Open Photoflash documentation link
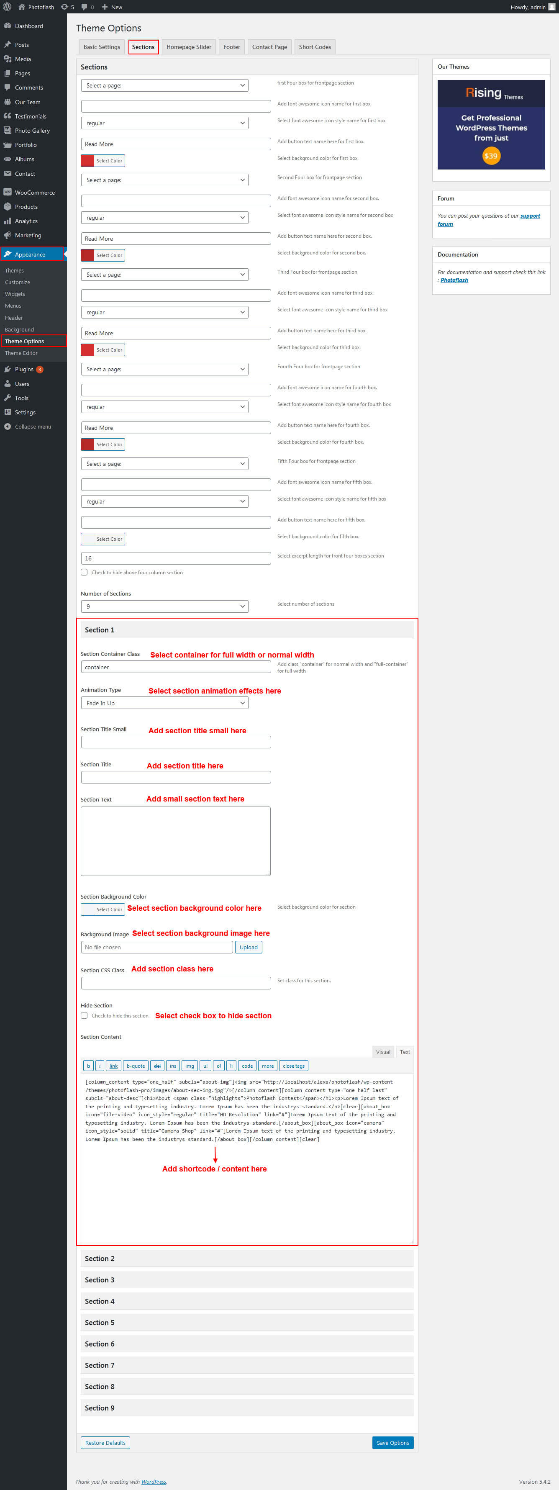Image resolution: width=559 pixels, height=1490 pixels. point(454,280)
